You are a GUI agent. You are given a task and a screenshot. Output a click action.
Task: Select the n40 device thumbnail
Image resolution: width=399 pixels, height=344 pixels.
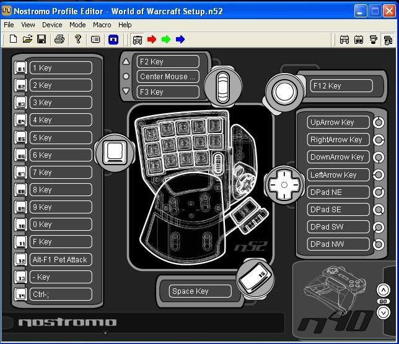click(336, 300)
